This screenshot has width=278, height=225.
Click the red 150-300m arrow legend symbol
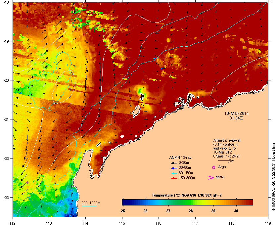tap(174, 178)
